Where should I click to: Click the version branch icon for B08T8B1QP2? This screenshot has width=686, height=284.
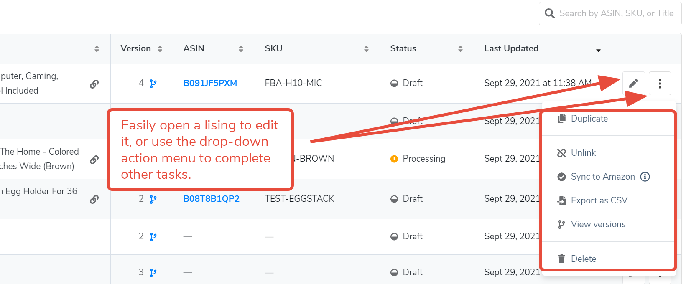(153, 199)
